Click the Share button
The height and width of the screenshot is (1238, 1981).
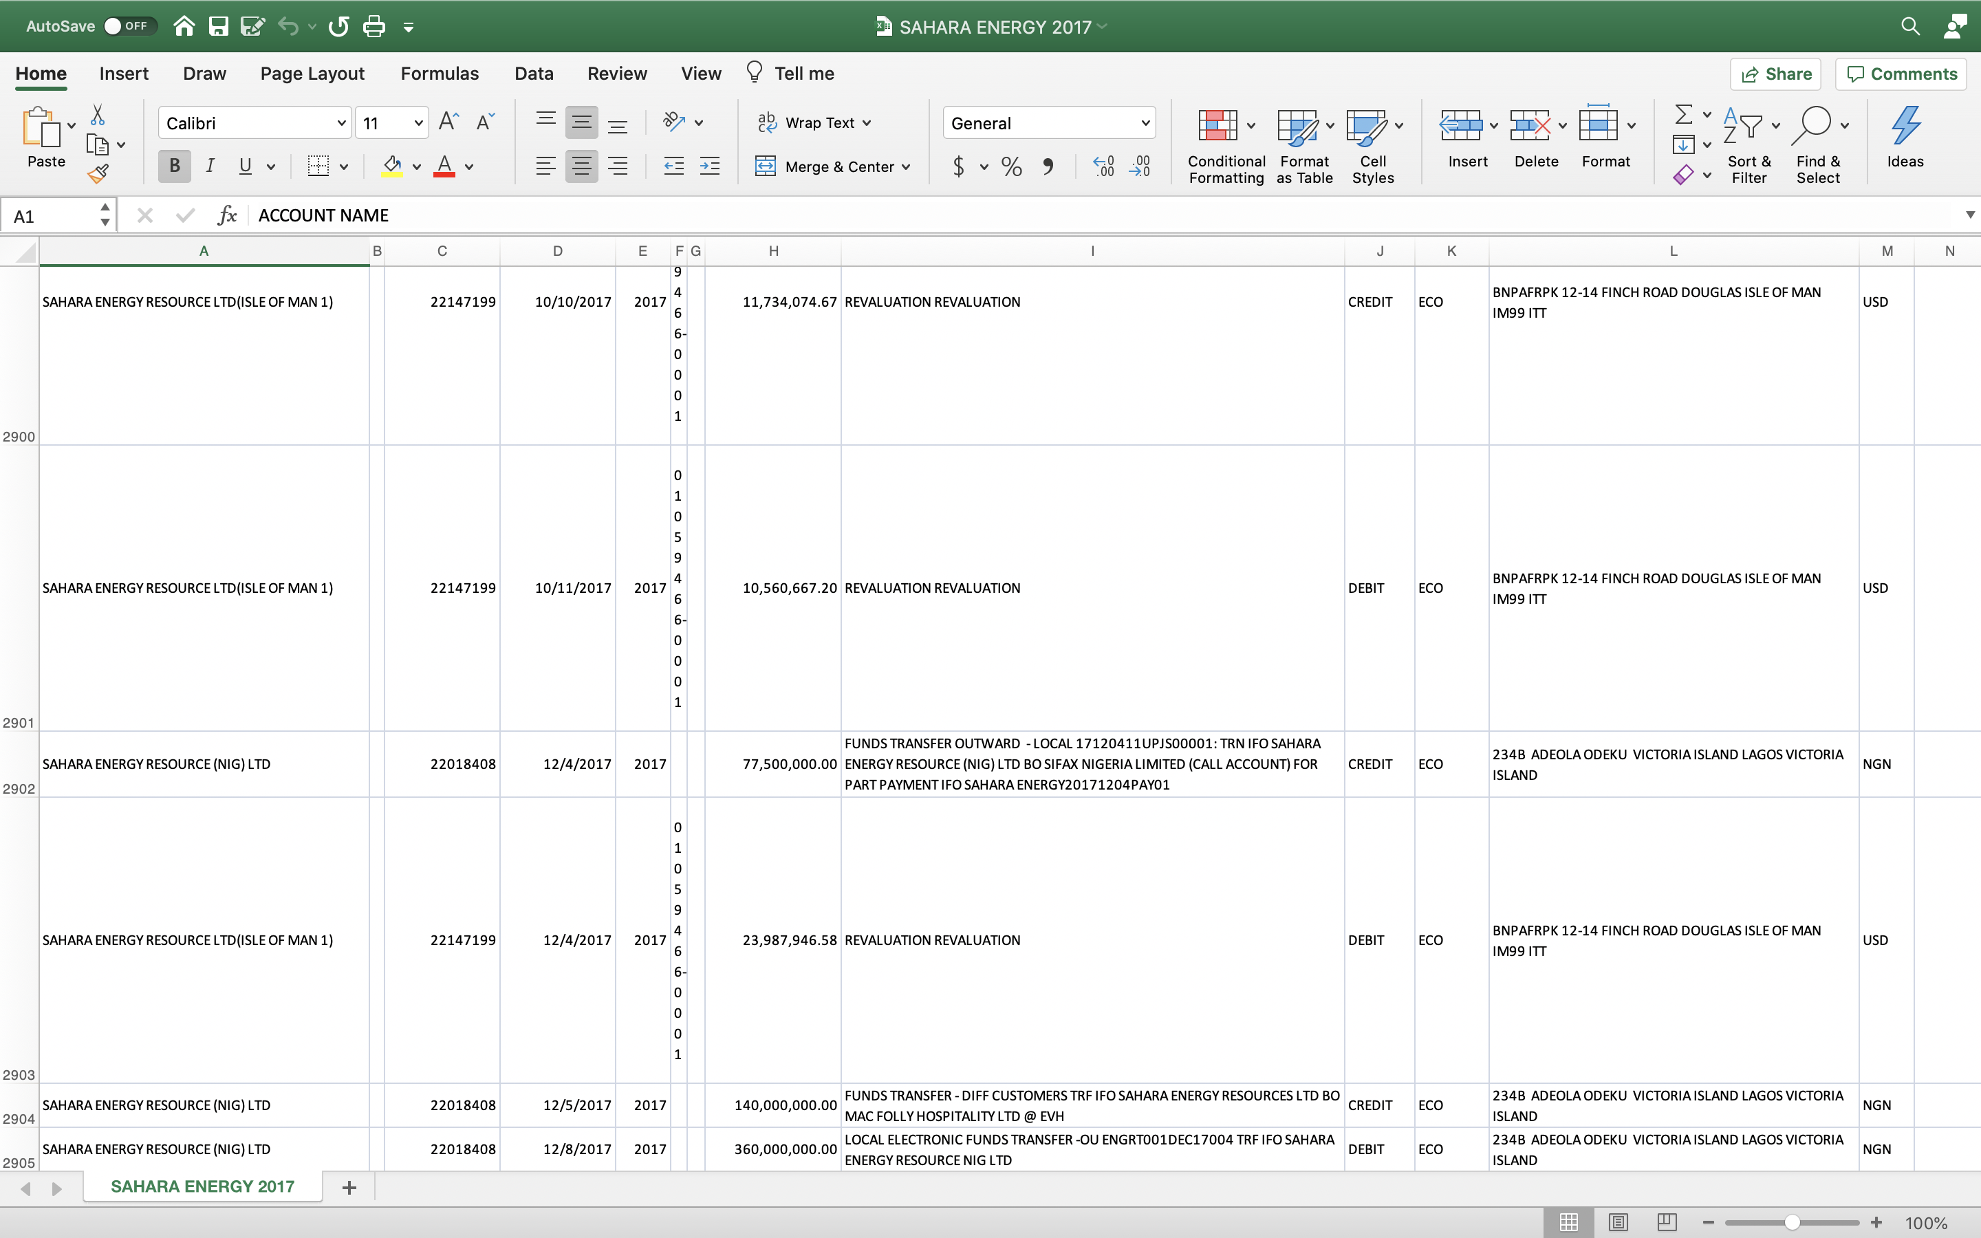(x=1775, y=74)
